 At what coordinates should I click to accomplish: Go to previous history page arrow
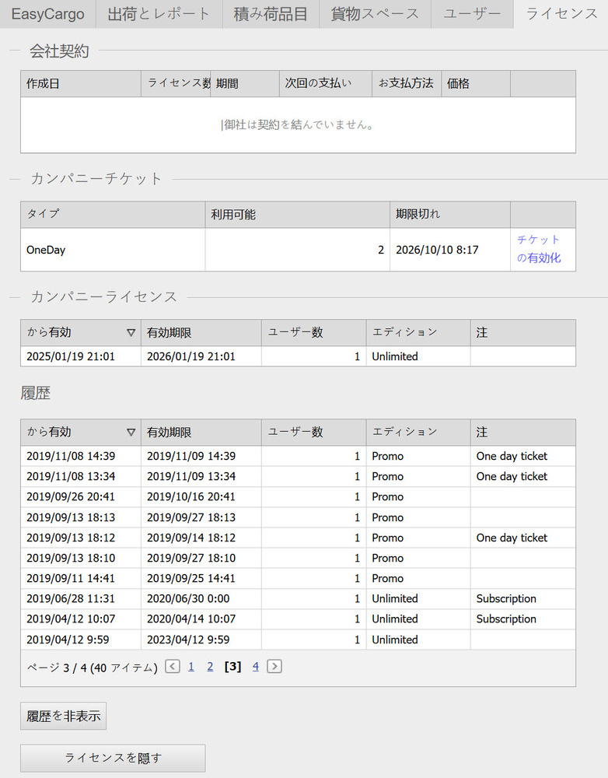(173, 666)
